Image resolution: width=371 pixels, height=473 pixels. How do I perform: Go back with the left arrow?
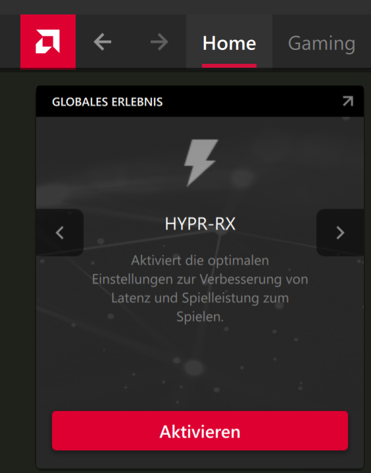pyautogui.click(x=103, y=41)
